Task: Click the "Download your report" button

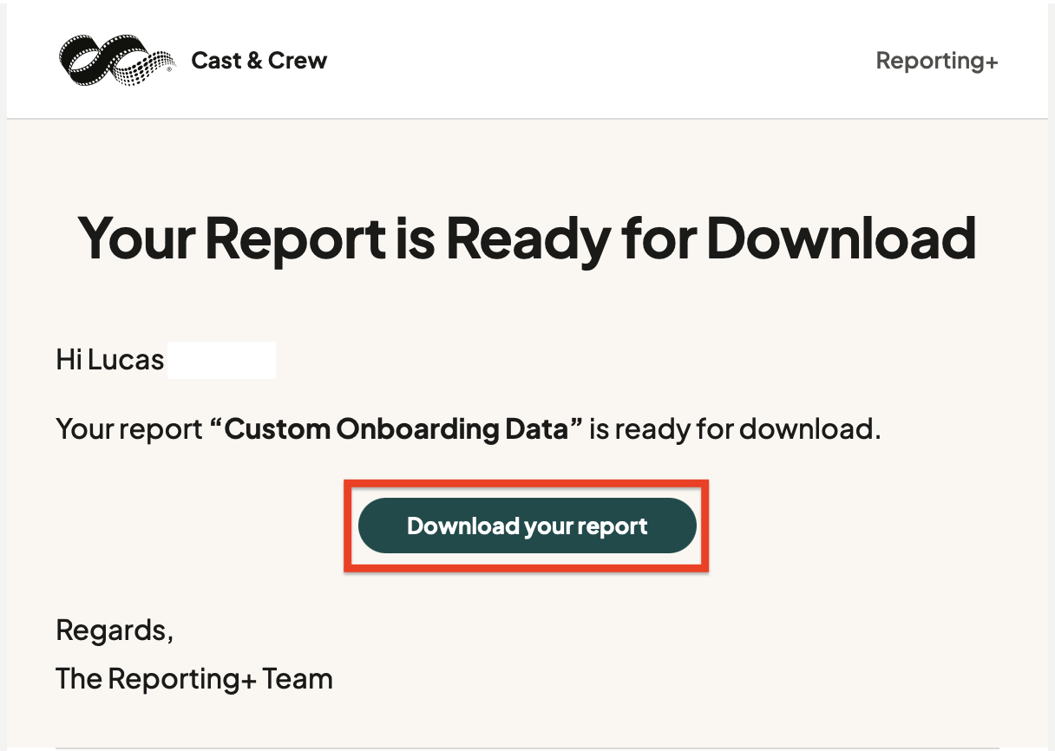Action: click(527, 526)
